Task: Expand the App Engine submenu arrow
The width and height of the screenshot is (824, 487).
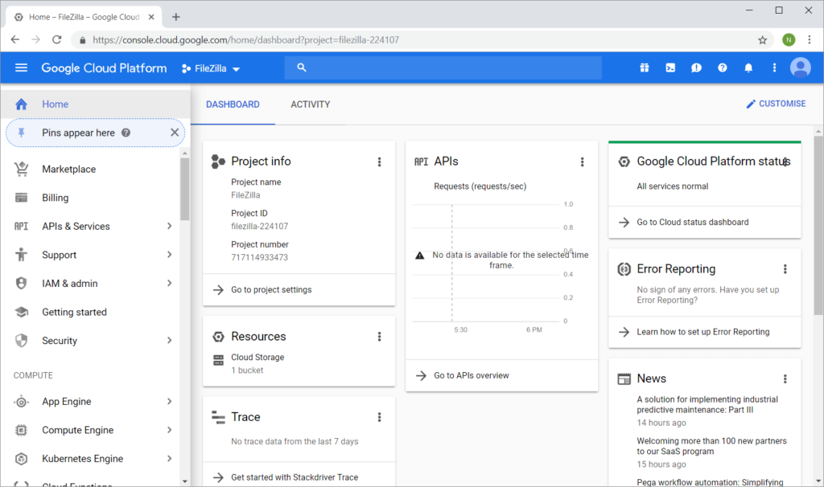Action: 169,402
